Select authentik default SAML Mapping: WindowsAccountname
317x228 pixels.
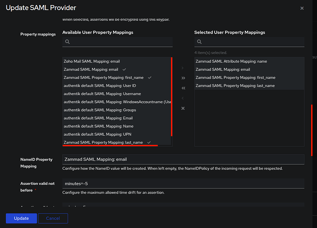[x=117, y=102]
